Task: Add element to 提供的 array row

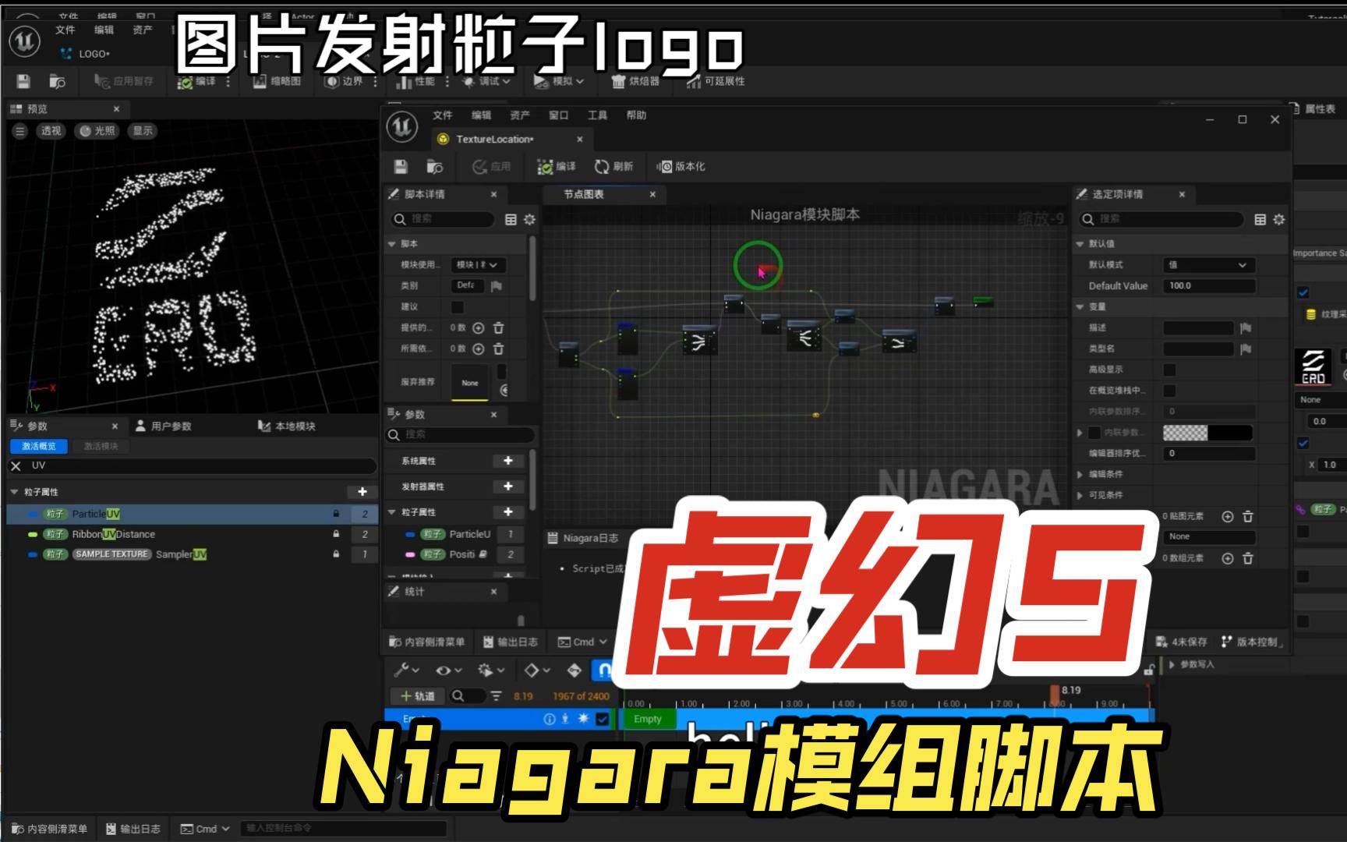Action: coord(479,328)
